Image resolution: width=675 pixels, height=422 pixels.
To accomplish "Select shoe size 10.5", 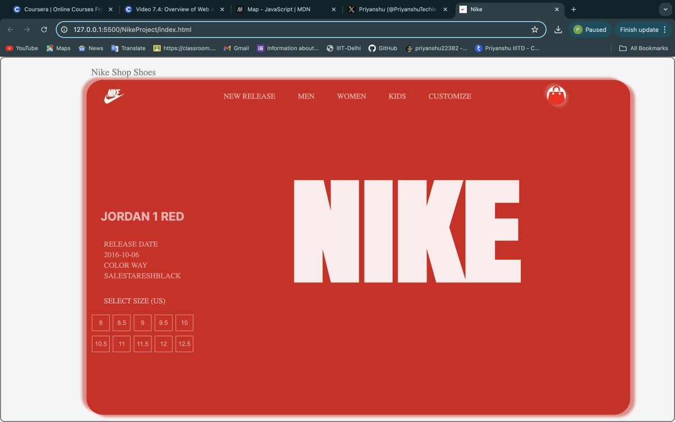I will pyautogui.click(x=101, y=344).
